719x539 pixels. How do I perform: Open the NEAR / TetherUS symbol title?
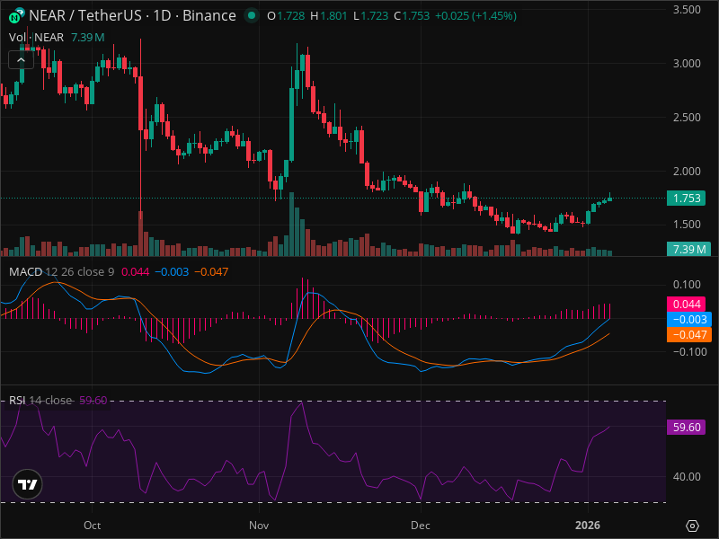(x=132, y=15)
